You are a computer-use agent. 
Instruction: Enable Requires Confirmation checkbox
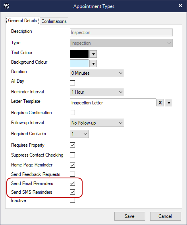(72, 112)
